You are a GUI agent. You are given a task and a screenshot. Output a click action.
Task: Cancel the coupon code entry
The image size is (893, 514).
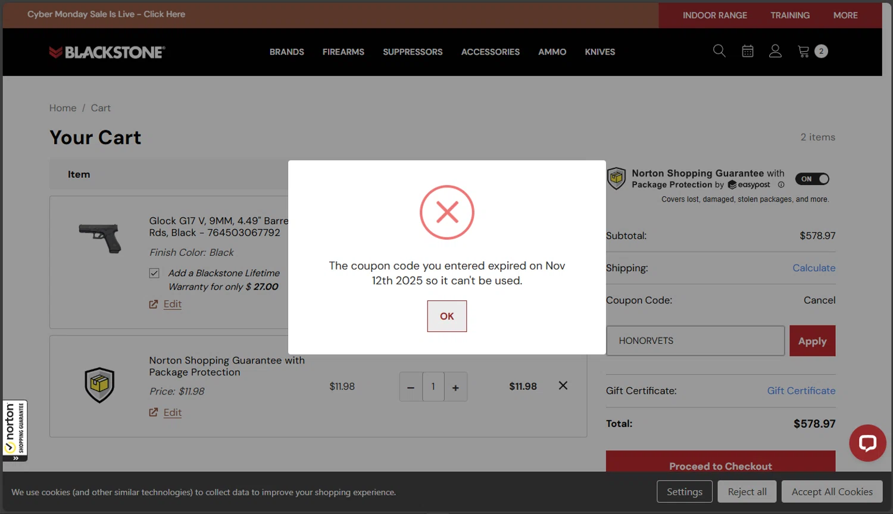pos(820,300)
